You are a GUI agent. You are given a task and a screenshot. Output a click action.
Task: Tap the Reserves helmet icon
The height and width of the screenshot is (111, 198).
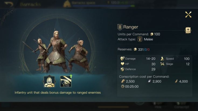pyautogui.click(x=135, y=49)
